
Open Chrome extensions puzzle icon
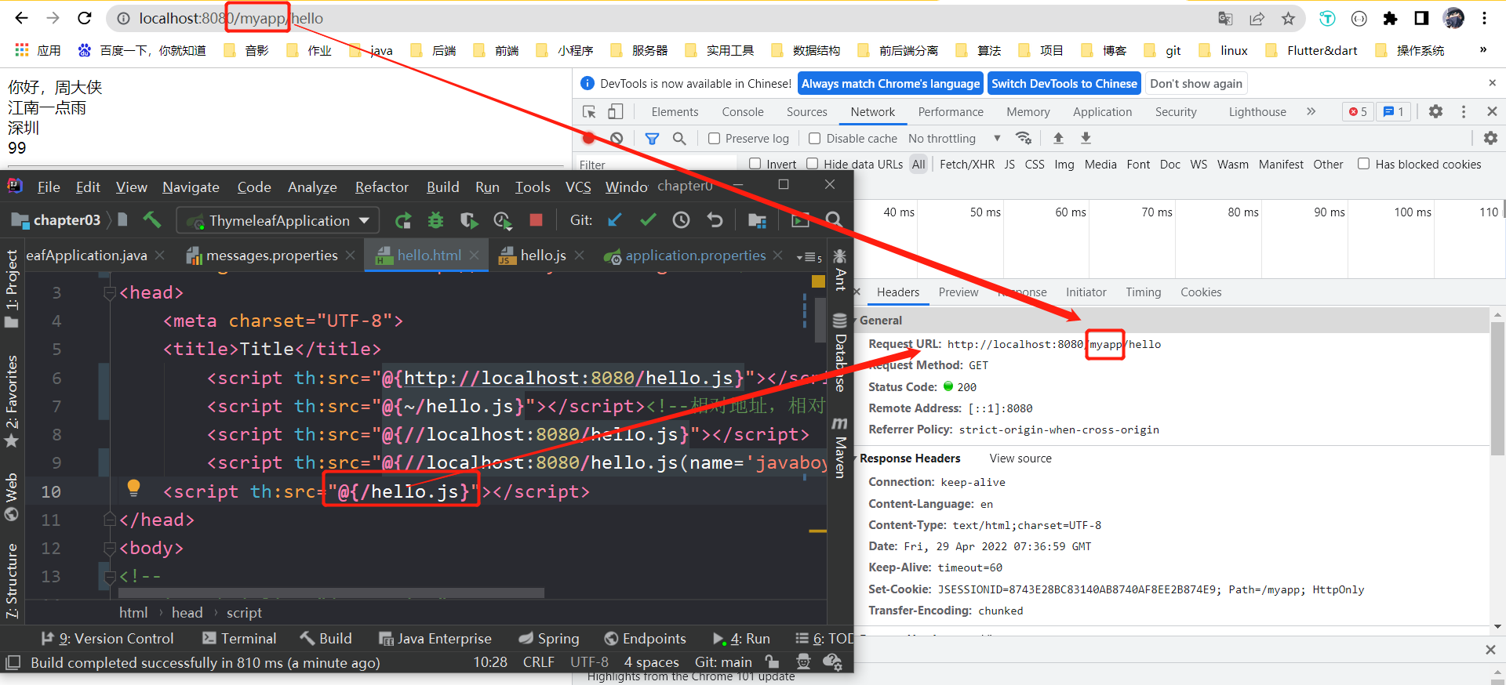[x=1390, y=19]
